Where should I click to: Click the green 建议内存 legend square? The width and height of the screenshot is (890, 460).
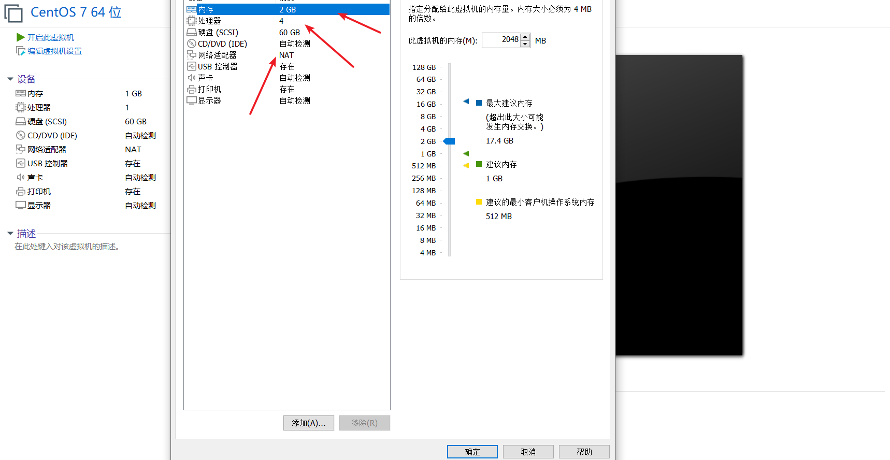479,164
